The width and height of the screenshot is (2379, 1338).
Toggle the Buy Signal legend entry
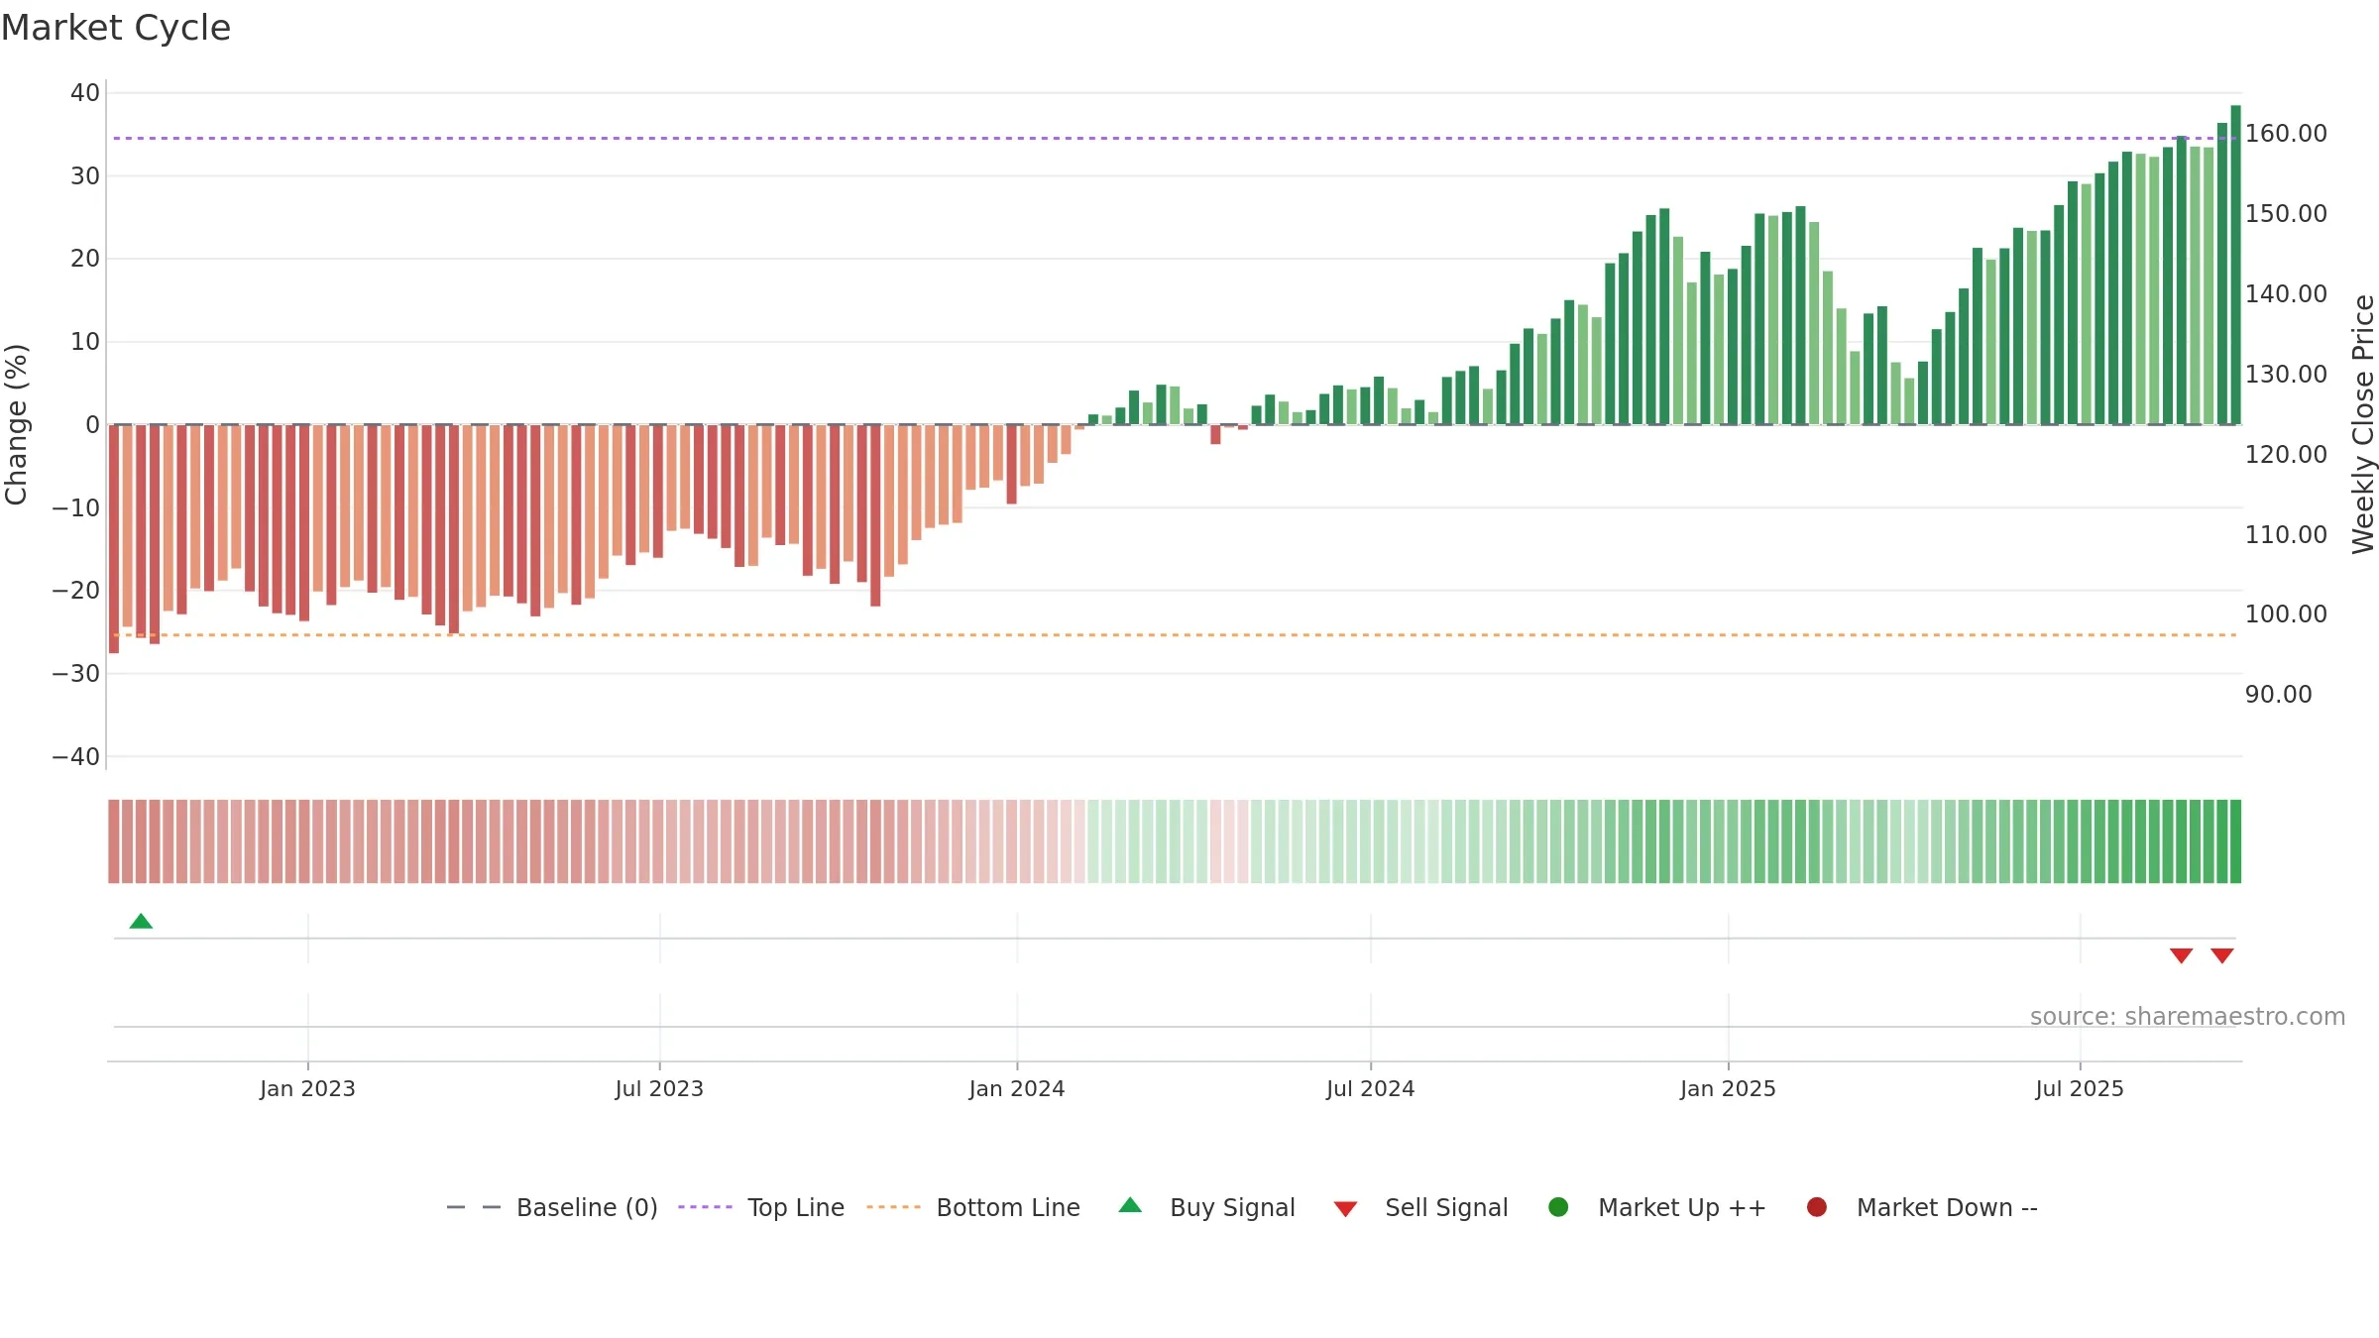[1206, 1207]
